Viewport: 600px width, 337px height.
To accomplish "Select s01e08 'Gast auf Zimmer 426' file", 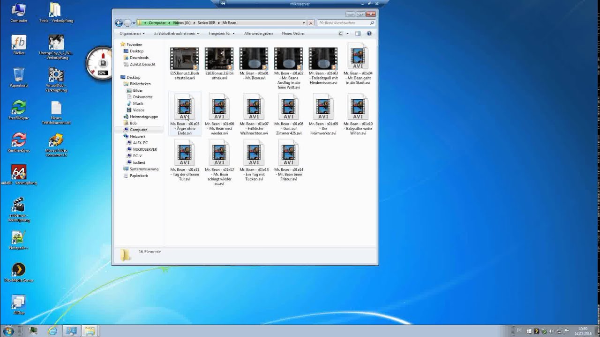I will coord(289,114).
